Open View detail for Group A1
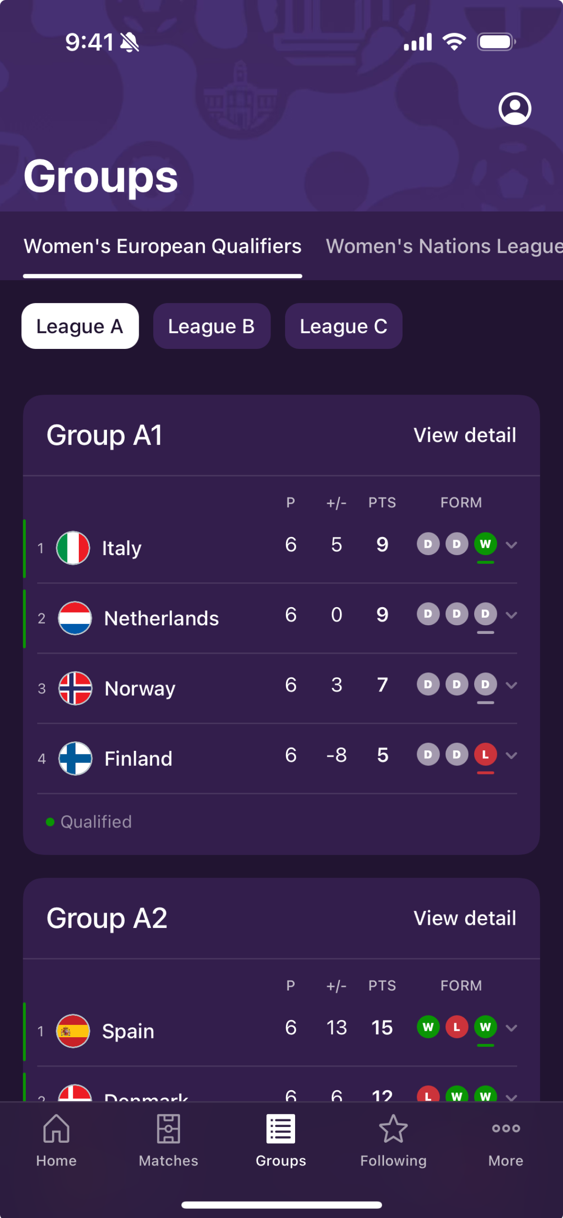Screen dimensions: 563x1218 tap(465, 435)
